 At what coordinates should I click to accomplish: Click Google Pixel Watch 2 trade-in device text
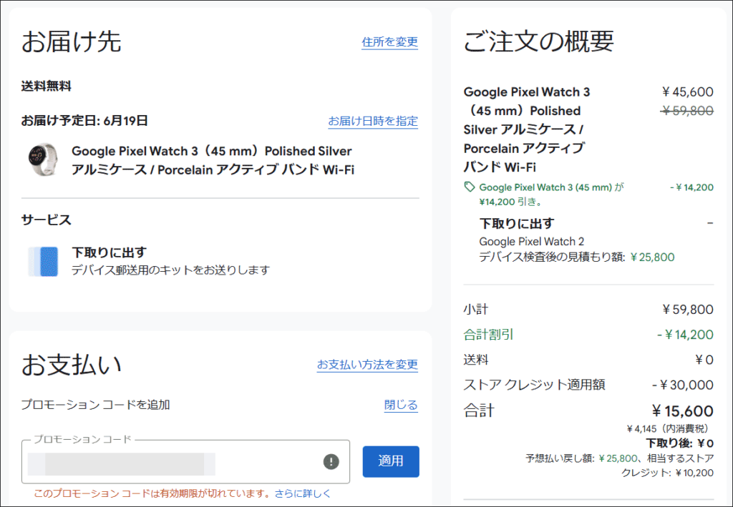[532, 242]
